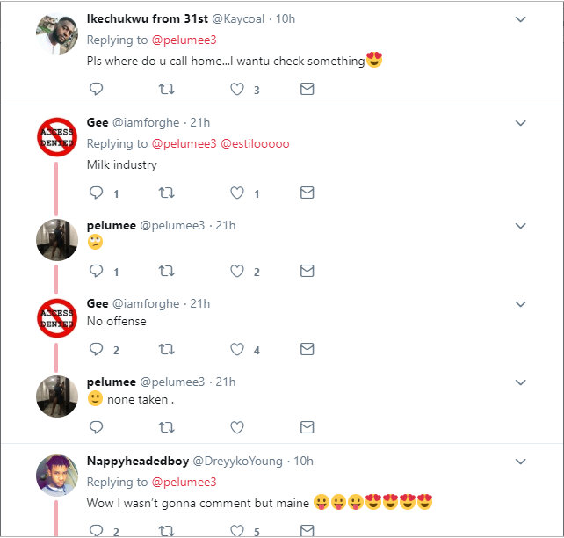Open @pelumee3 link in Nappyheadedboy's reply
The height and width of the screenshot is (538, 564).
click(184, 482)
